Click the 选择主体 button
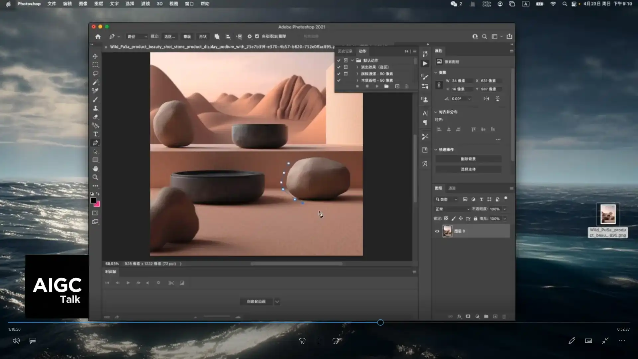 (x=468, y=169)
